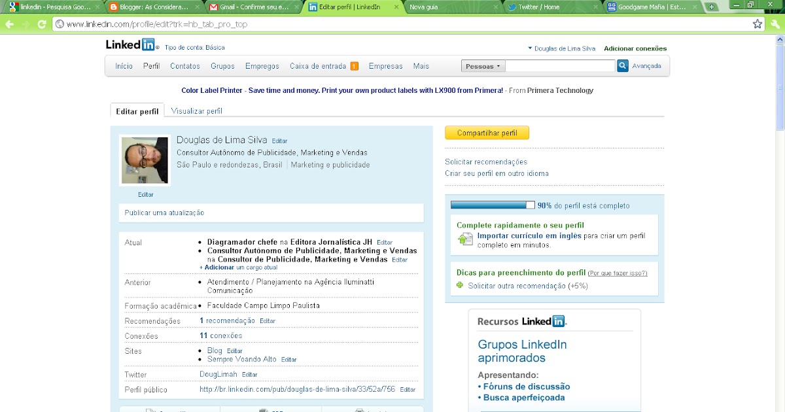Close the Gmail browser tab
The width and height of the screenshot is (785, 412).
tap(296, 7)
